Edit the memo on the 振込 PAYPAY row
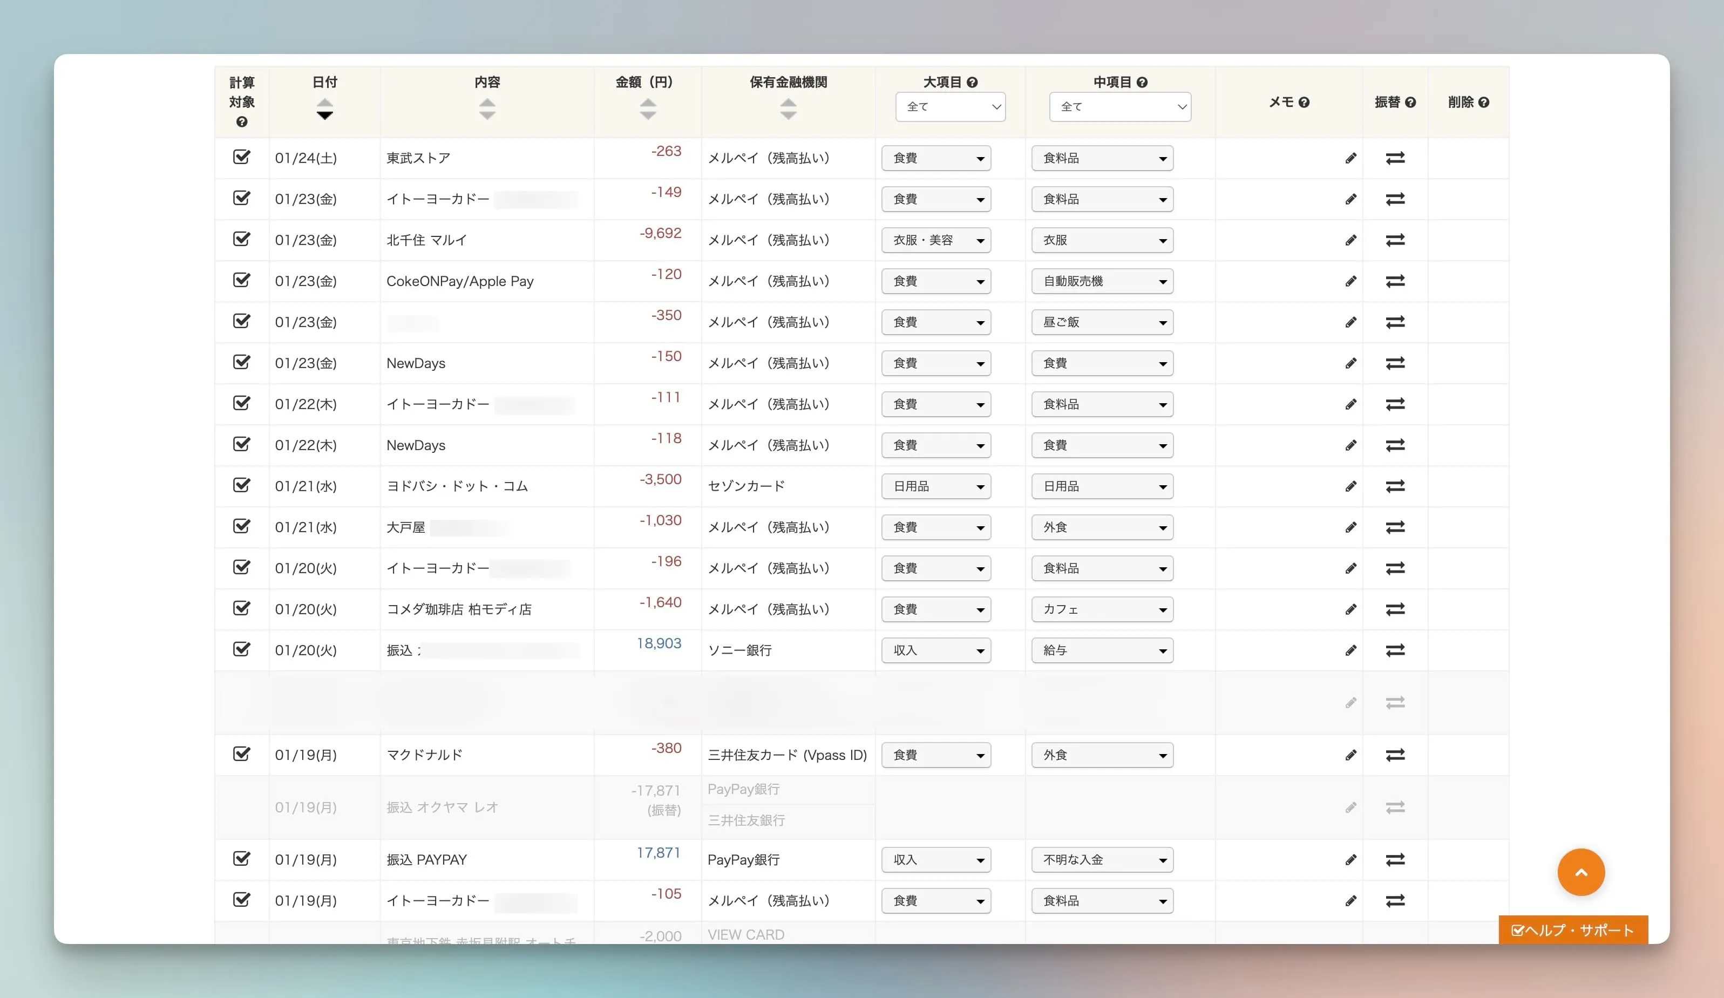The height and width of the screenshot is (998, 1724). pyautogui.click(x=1350, y=860)
